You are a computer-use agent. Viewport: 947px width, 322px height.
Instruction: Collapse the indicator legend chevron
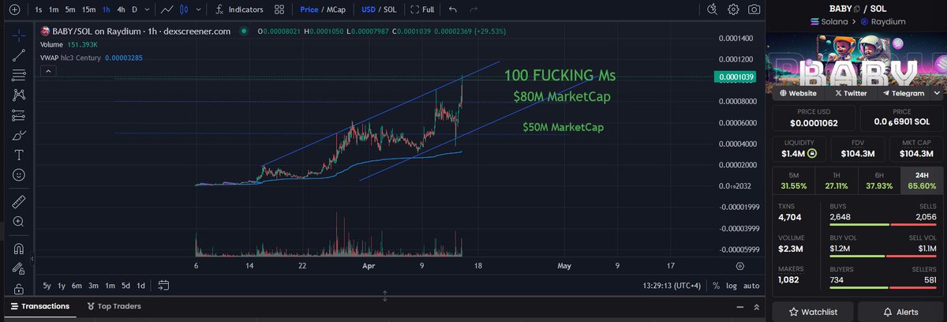(x=47, y=70)
